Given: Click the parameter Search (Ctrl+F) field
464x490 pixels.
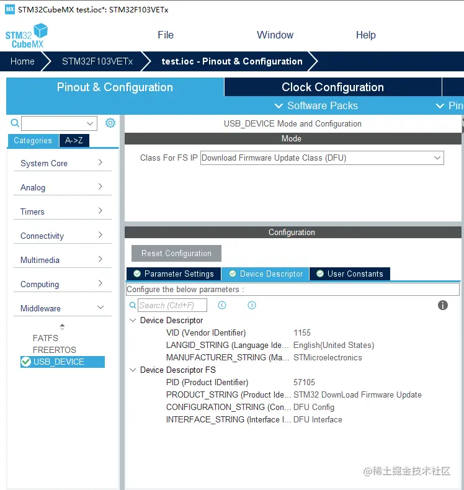Looking at the screenshot, I should [x=172, y=305].
